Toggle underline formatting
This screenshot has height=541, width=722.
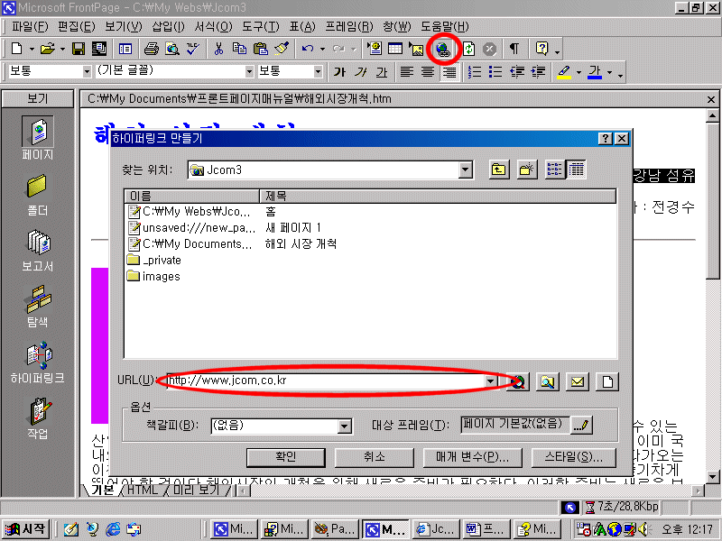(x=382, y=72)
